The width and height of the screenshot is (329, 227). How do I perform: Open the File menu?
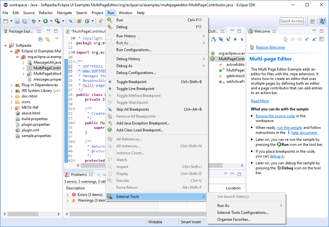coord(5,13)
